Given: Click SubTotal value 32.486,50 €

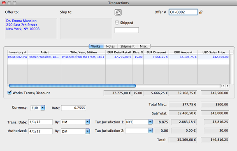Looking at the screenshot, I should [x=183, y=113].
